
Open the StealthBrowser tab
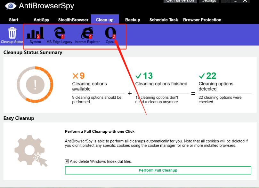coord(73,20)
